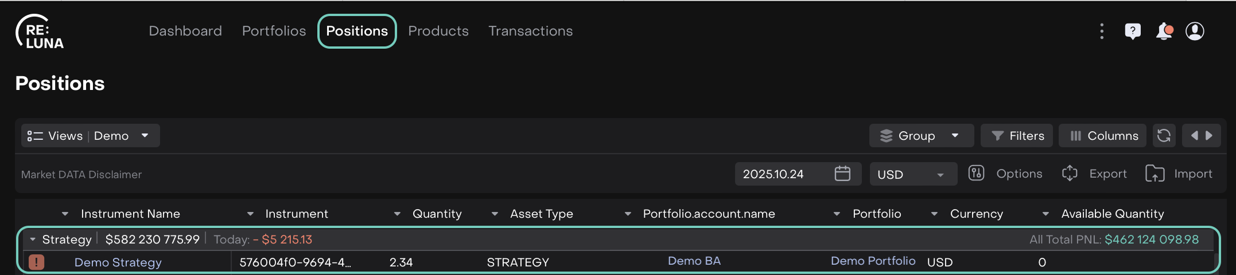Click the date input field 2025.10.24
This screenshot has width=1236, height=275.
click(774, 174)
